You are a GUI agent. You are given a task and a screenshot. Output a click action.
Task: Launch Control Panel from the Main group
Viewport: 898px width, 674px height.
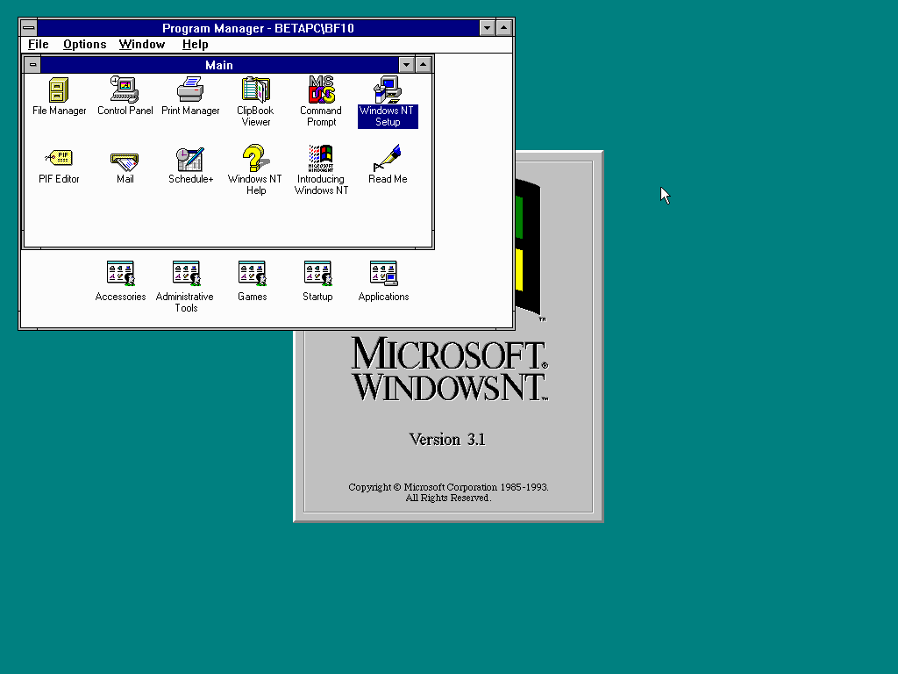[125, 90]
